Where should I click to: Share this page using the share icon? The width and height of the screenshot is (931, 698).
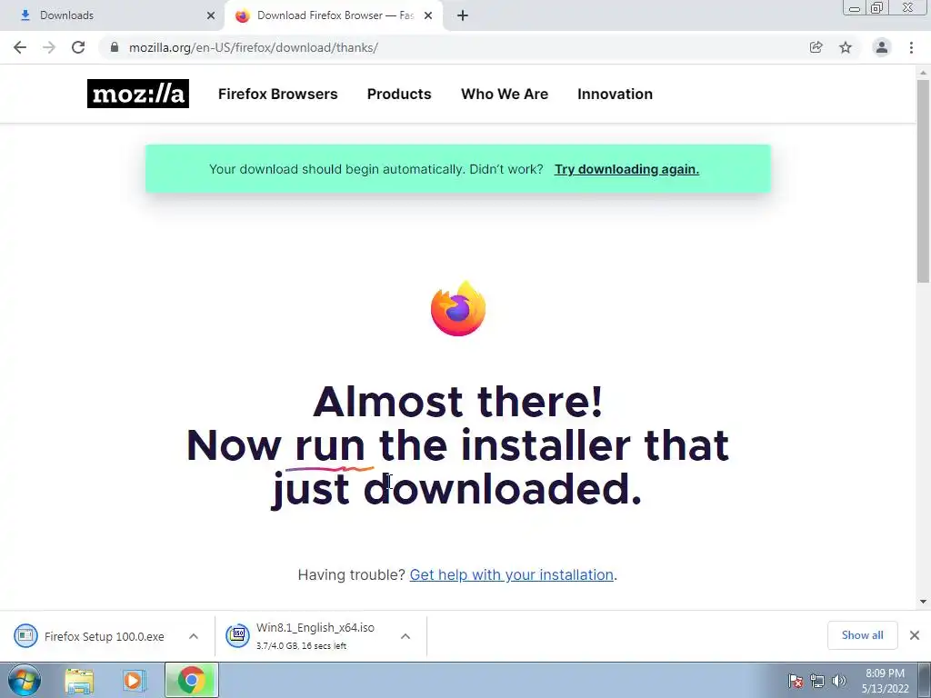coord(816,47)
